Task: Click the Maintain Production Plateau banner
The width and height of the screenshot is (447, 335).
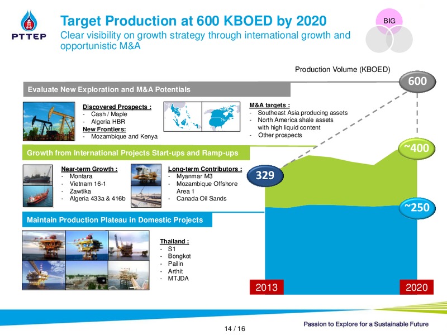Action: [117, 220]
